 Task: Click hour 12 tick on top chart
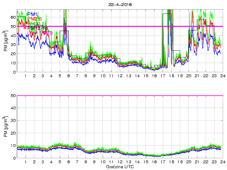pos(120,76)
